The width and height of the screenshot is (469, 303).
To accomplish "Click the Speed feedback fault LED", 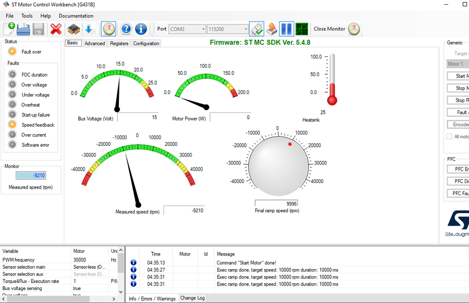I will click(x=12, y=125).
